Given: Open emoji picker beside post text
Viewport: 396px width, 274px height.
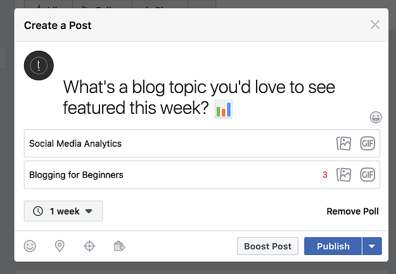Looking at the screenshot, I should [x=376, y=117].
